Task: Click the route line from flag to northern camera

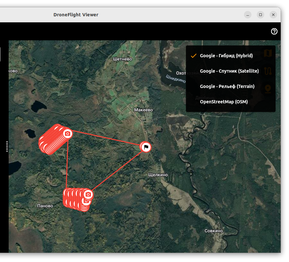Action: point(106,140)
